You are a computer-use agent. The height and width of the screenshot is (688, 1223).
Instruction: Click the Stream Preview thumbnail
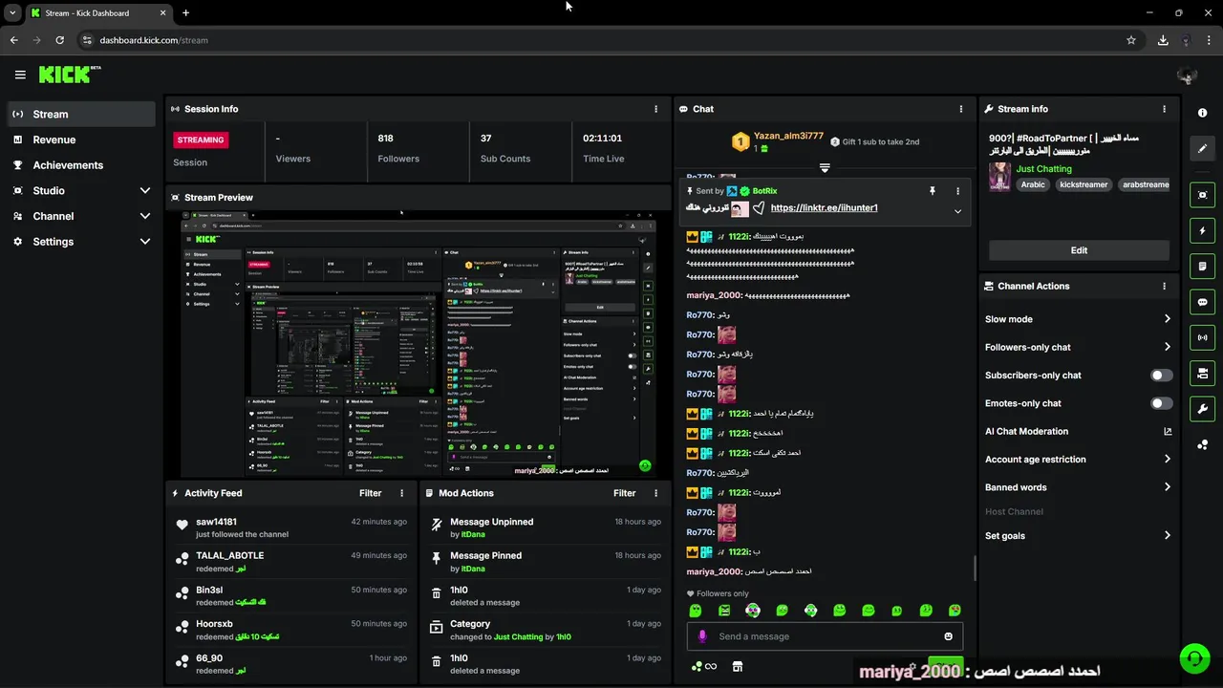point(418,344)
